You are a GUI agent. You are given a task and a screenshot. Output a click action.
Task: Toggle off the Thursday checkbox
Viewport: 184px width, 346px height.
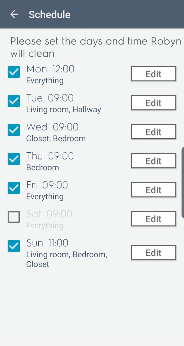[14, 159]
